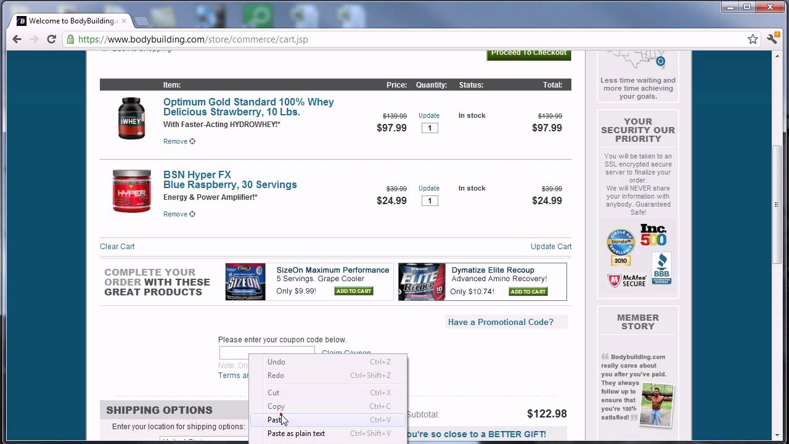
Task: Select Undo in context menu
Action: [329, 362]
